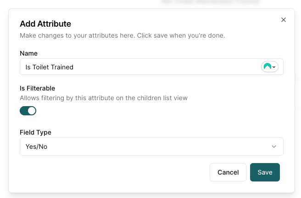Click the Name field label

point(28,53)
